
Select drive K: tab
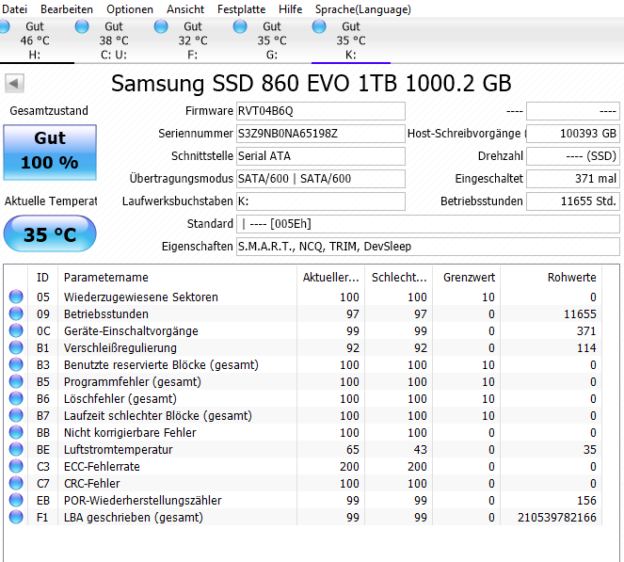click(351, 40)
